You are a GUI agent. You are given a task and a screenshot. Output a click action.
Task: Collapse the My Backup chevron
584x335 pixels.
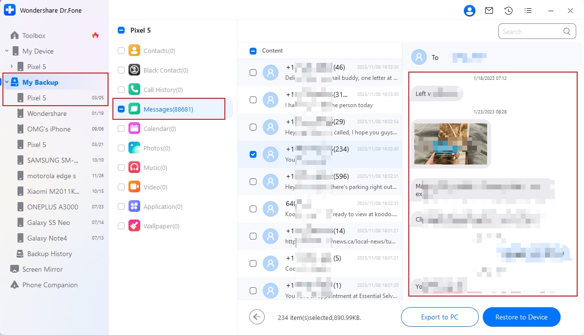[x=7, y=82]
